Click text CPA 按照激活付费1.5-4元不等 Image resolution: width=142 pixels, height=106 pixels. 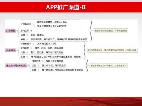pos(51,26)
